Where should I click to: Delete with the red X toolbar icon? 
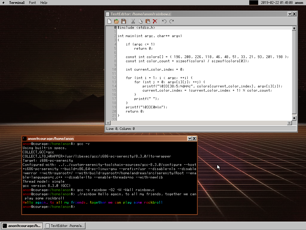pos(155,21)
